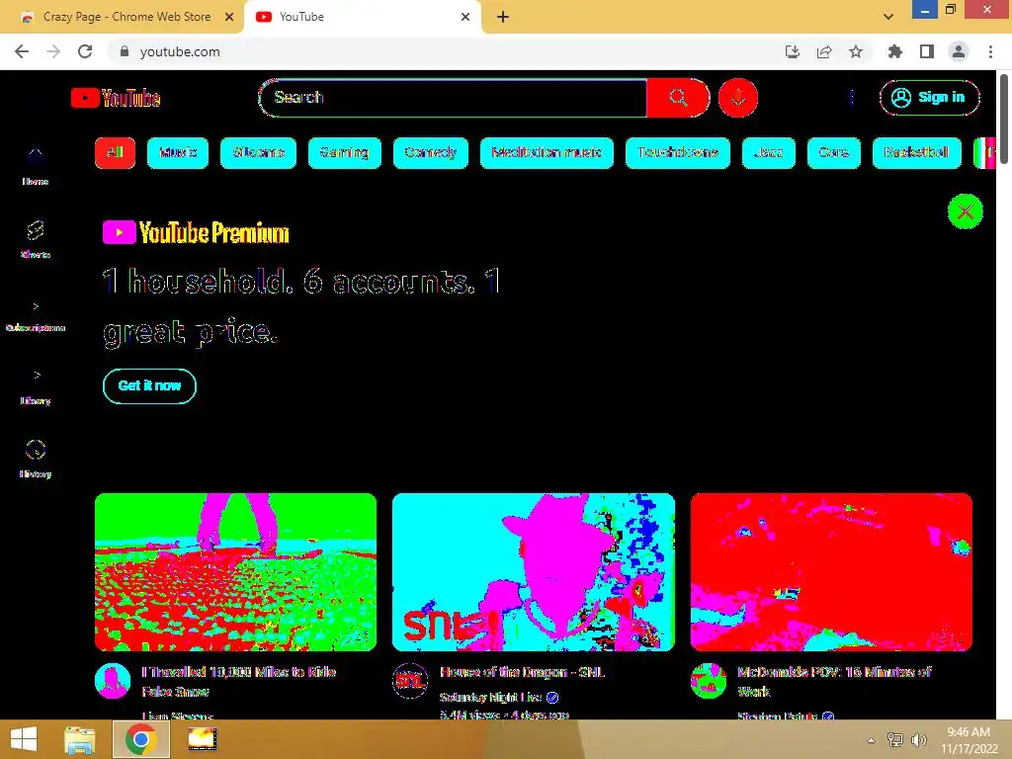Click the volume speaker tray icon
The width and height of the screenshot is (1012, 759).
click(x=918, y=739)
